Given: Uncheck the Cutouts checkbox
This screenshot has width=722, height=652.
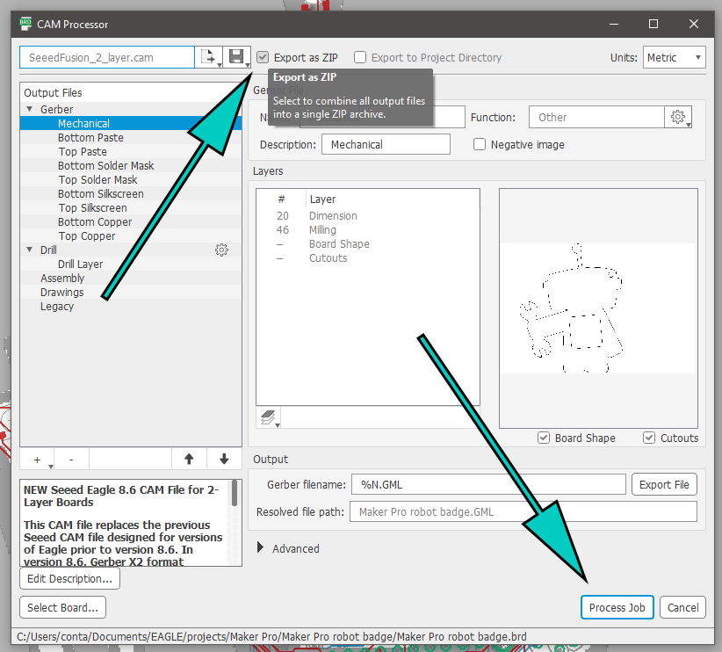Looking at the screenshot, I should pos(649,438).
